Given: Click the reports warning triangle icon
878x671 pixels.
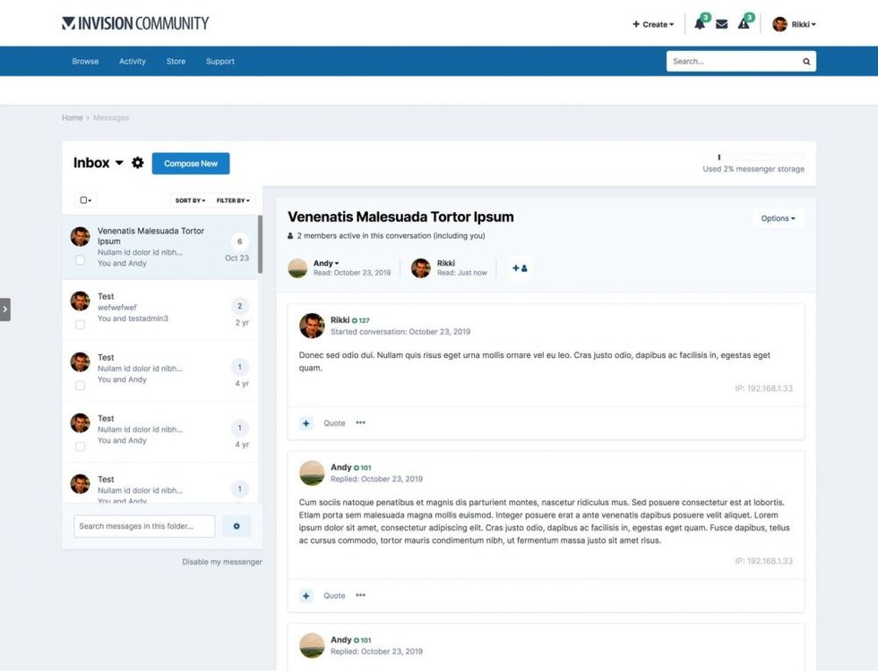Looking at the screenshot, I should (744, 24).
